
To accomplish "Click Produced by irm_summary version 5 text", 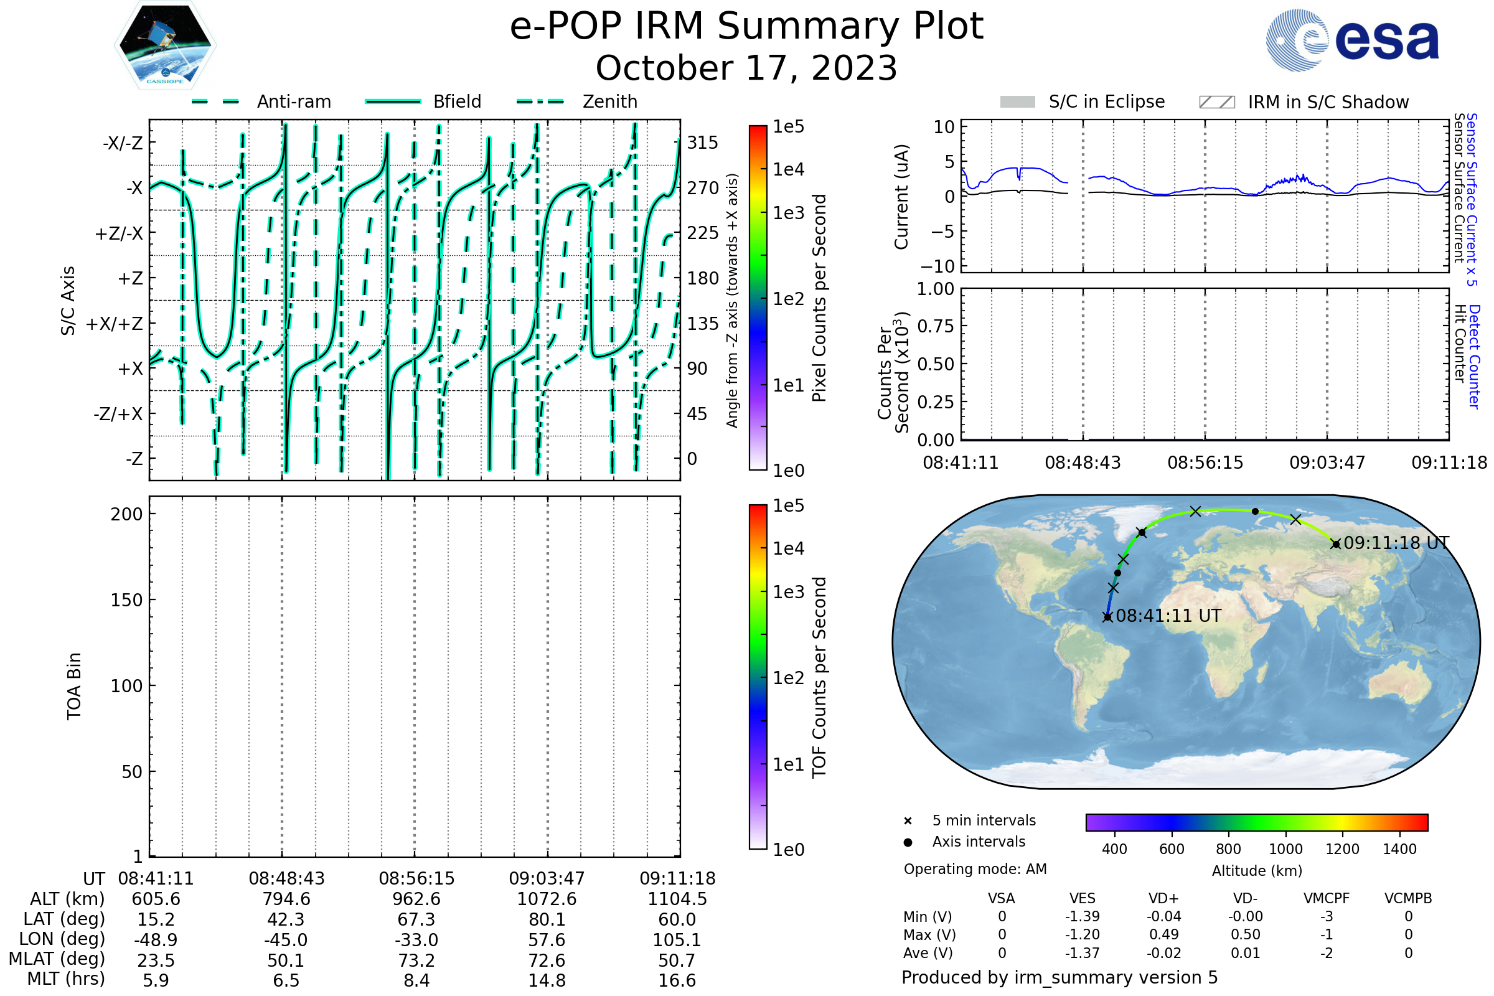I will click(1059, 977).
